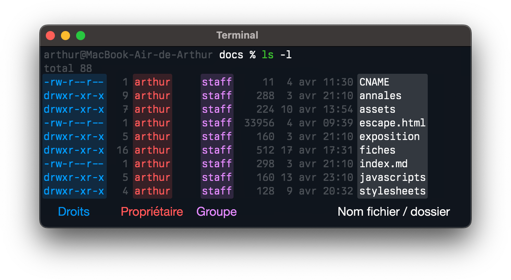Click the exposition directory name
The height and width of the screenshot is (280, 511).
coord(389,137)
